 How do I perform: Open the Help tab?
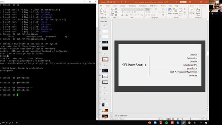pos(177,6)
